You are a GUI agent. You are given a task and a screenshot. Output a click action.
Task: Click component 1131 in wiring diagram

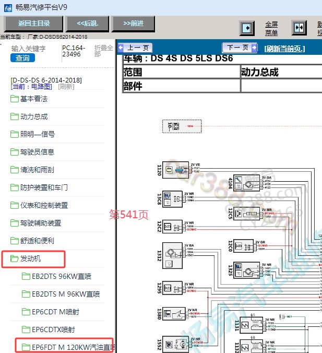[251, 325]
